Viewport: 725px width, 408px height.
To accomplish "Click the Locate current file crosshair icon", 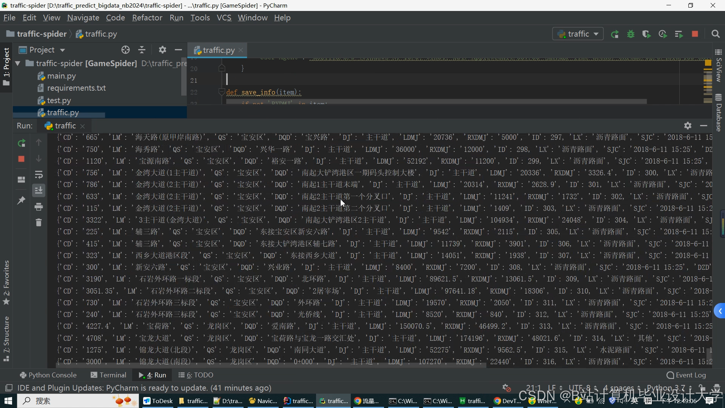I will click(x=125, y=50).
